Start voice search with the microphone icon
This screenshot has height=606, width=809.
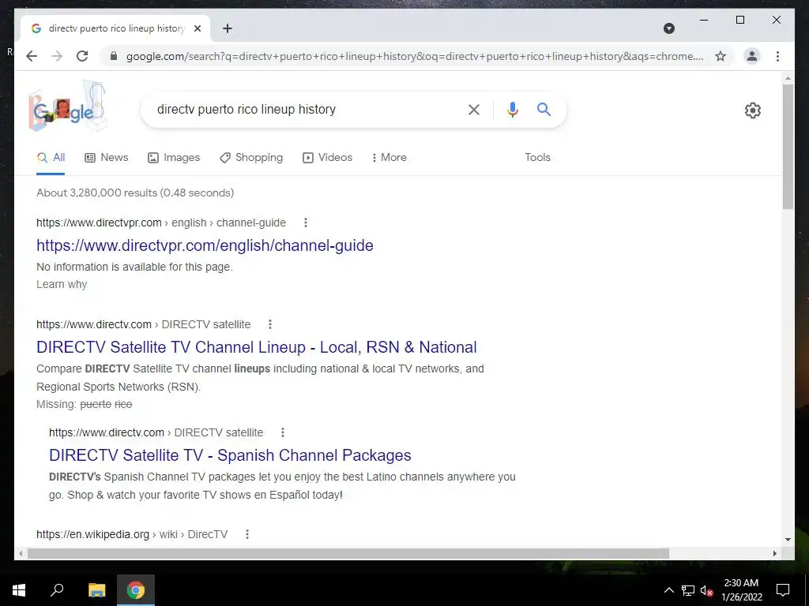(512, 109)
